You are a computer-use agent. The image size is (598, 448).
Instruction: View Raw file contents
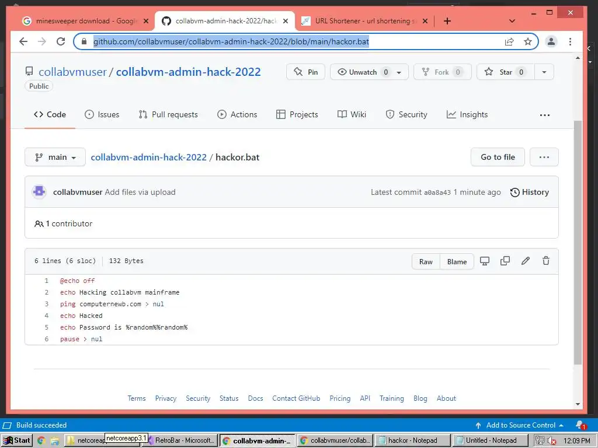point(426,262)
